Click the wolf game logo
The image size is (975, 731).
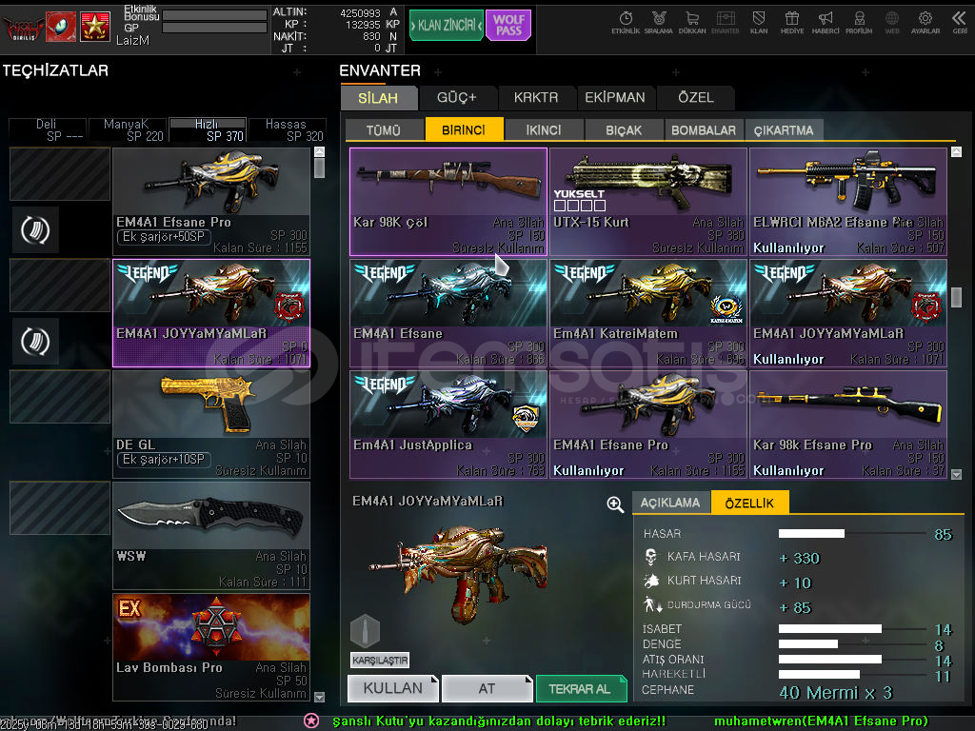[24, 28]
